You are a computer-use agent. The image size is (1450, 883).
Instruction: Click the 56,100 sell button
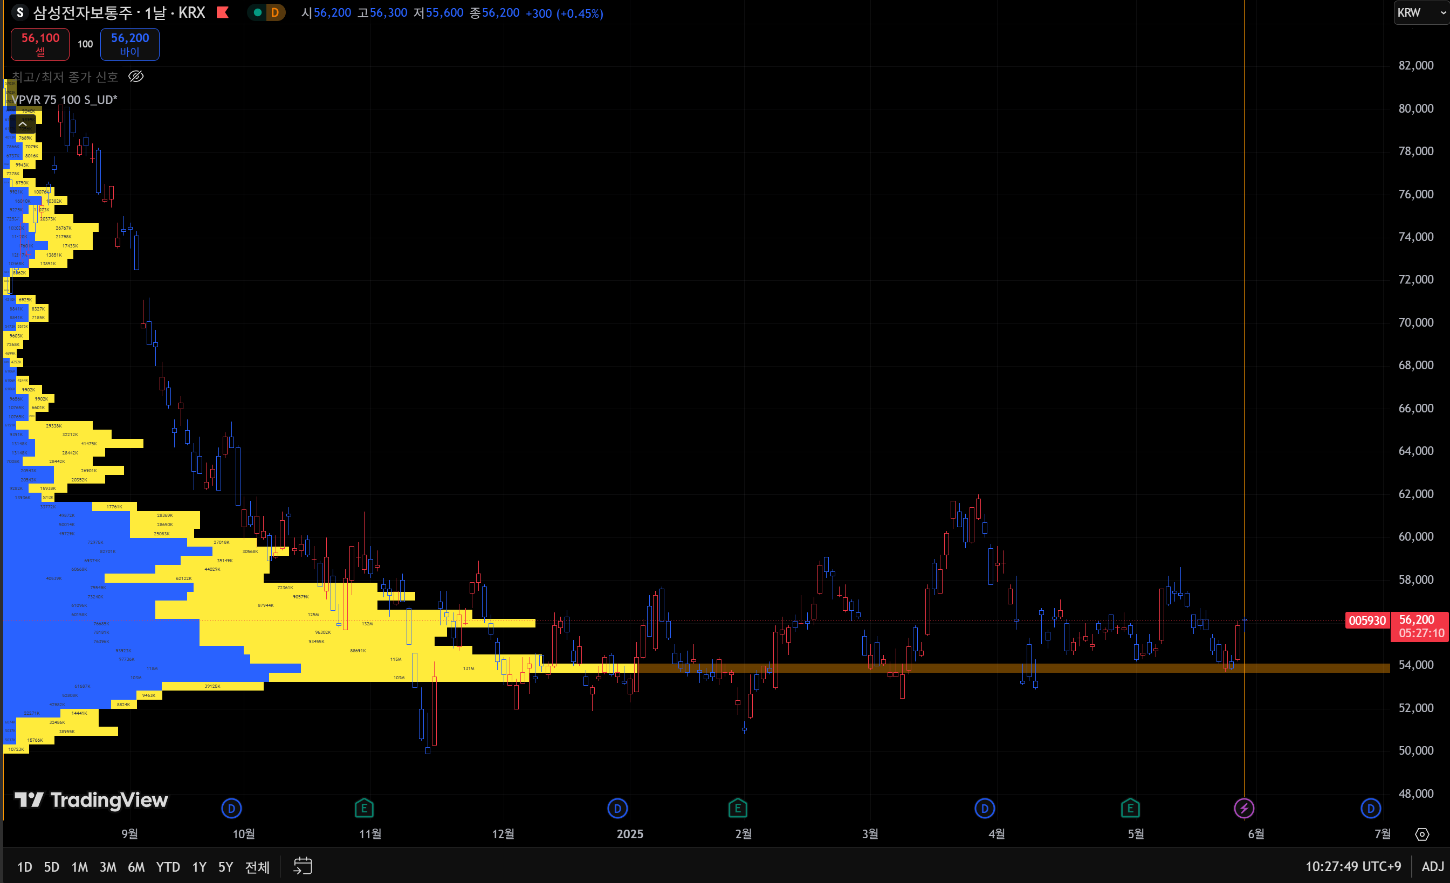coord(40,44)
